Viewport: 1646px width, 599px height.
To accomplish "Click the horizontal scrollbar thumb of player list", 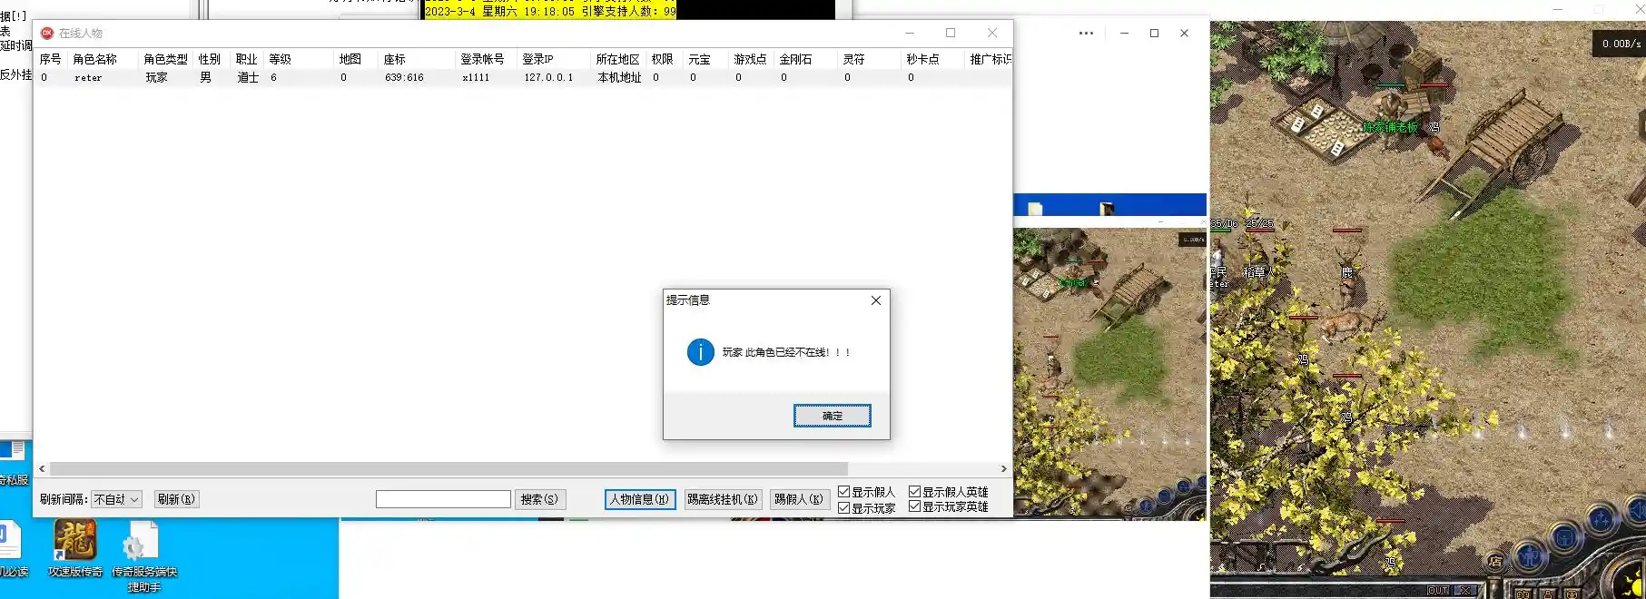I will click(x=448, y=469).
